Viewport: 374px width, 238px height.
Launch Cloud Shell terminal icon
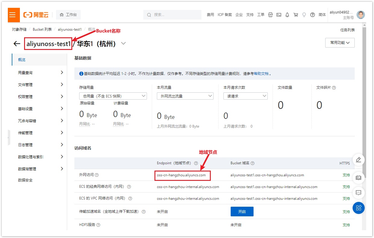click(x=279, y=15)
